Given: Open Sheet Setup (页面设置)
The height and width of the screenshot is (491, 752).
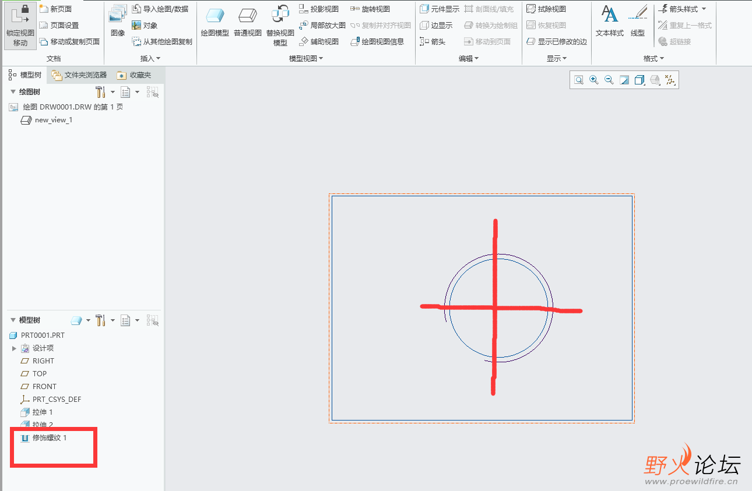Looking at the screenshot, I should [x=59, y=25].
